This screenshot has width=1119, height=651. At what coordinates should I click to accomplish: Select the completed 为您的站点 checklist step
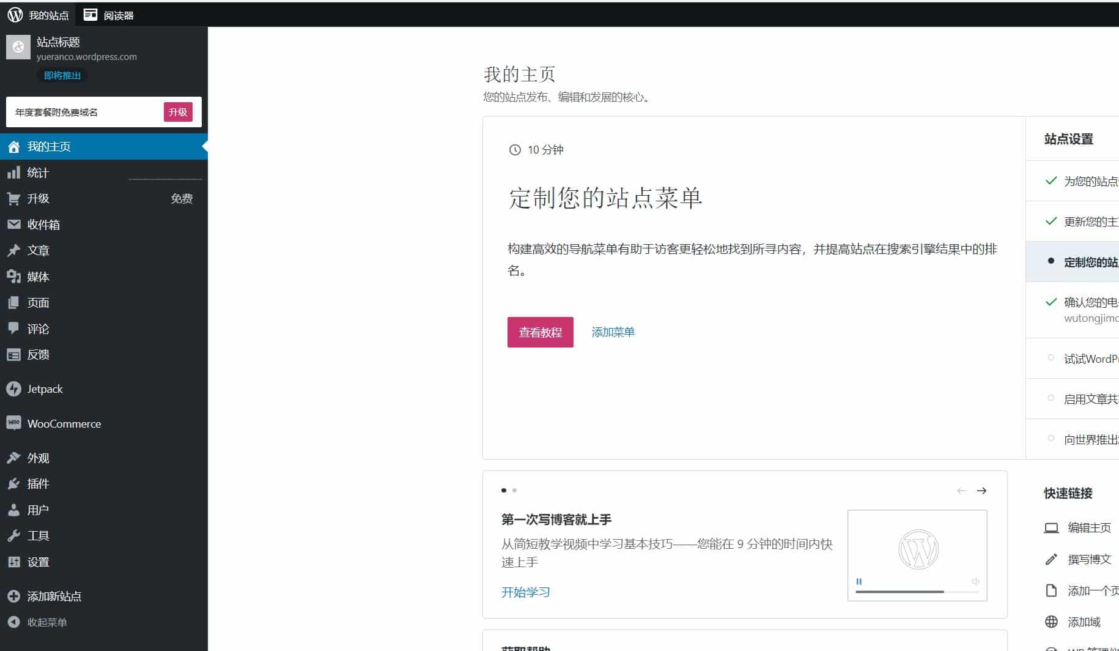click(x=1073, y=181)
